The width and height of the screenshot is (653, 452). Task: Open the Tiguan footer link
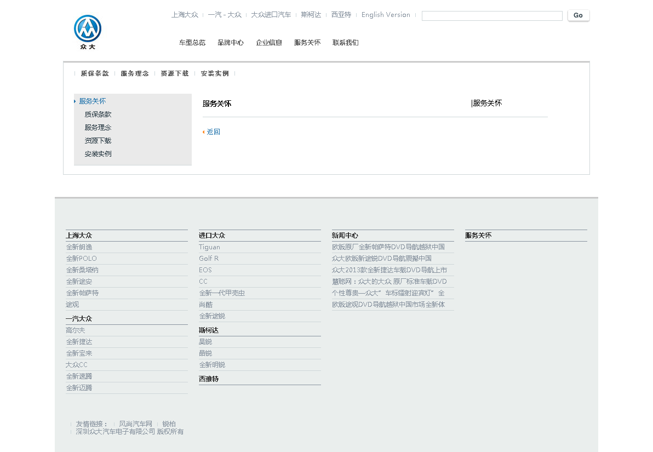pos(209,247)
